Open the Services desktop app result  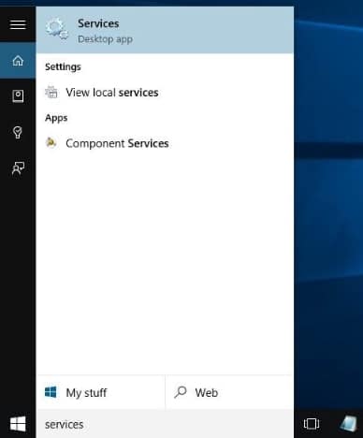[x=165, y=30]
